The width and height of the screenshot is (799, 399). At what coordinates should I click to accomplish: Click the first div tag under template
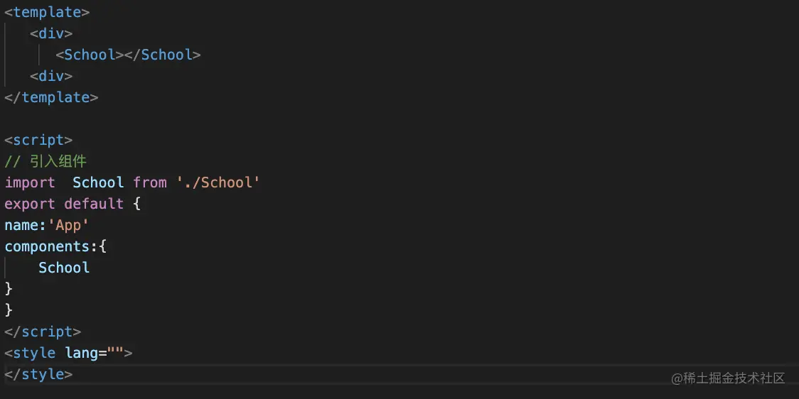[x=51, y=33]
